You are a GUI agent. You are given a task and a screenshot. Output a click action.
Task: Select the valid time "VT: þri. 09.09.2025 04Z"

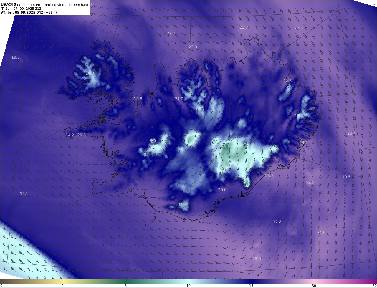coord(22,12)
